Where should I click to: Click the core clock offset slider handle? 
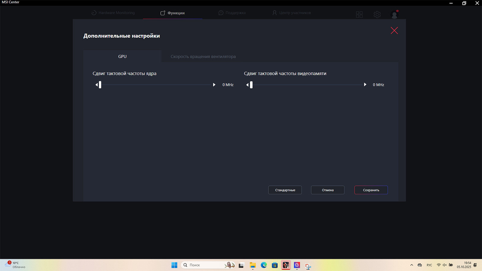pos(100,85)
